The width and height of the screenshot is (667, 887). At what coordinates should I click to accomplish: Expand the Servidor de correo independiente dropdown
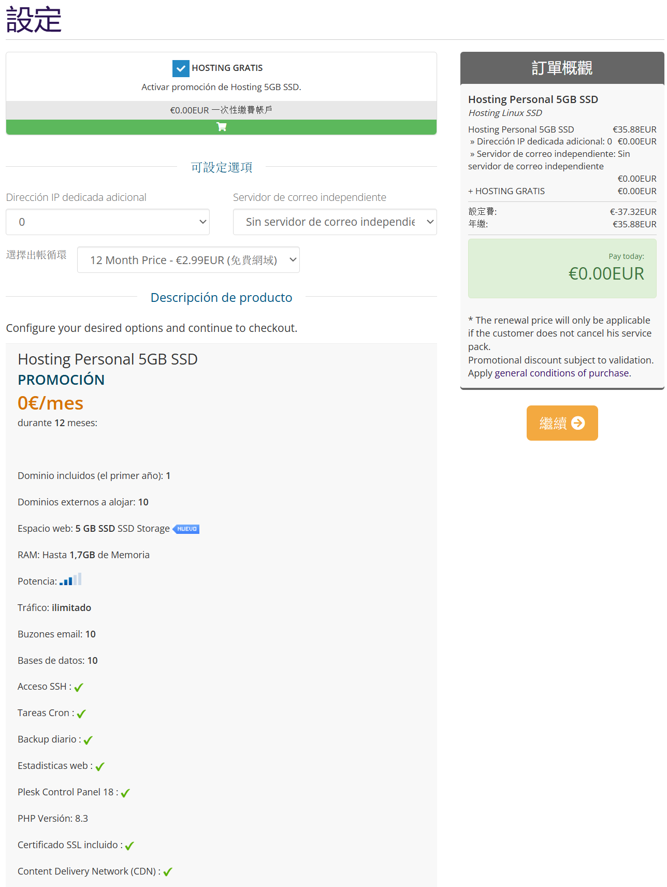[x=335, y=222]
